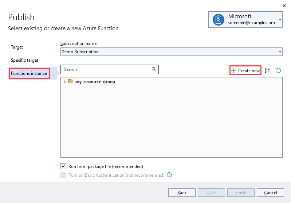Toggle Turn on Basic Authentication checkbox
291x203 pixels.
tap(63, 175)
